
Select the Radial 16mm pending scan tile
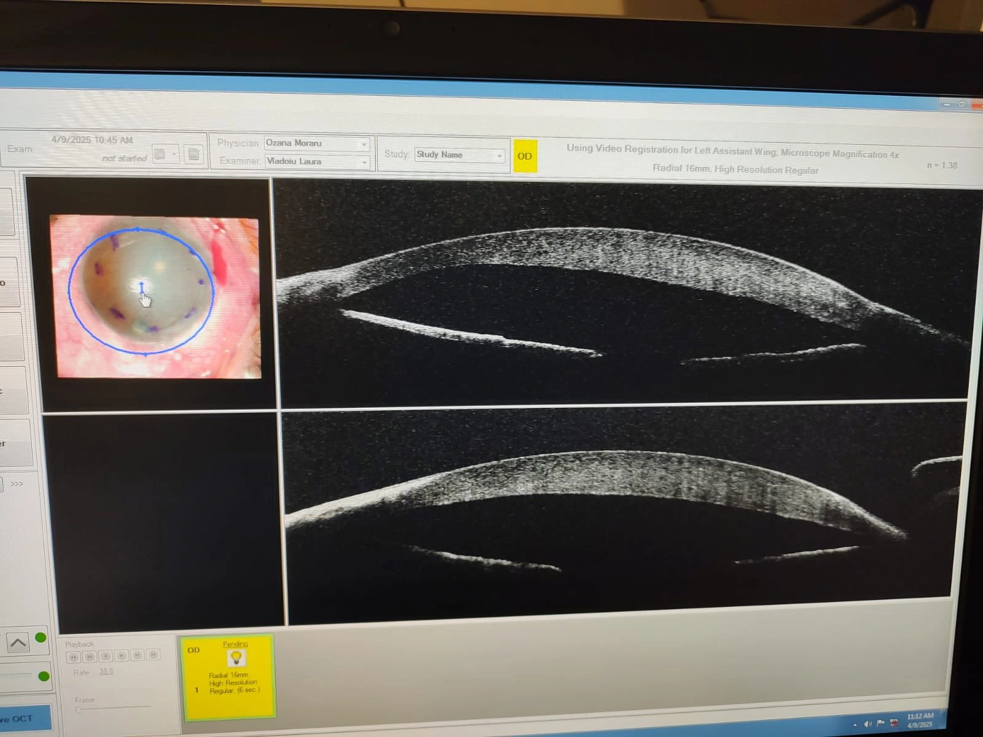click(x=229, y=676)
